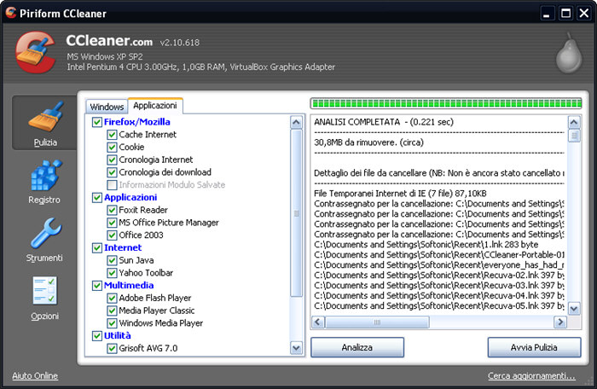Toggle Foxit Reader checkbox
The height and width of the screenshot is (389, 597).
click(x=112, y=210)
